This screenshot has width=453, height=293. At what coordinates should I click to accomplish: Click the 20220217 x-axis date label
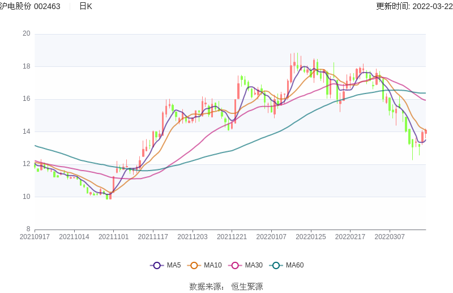(350, 237)
